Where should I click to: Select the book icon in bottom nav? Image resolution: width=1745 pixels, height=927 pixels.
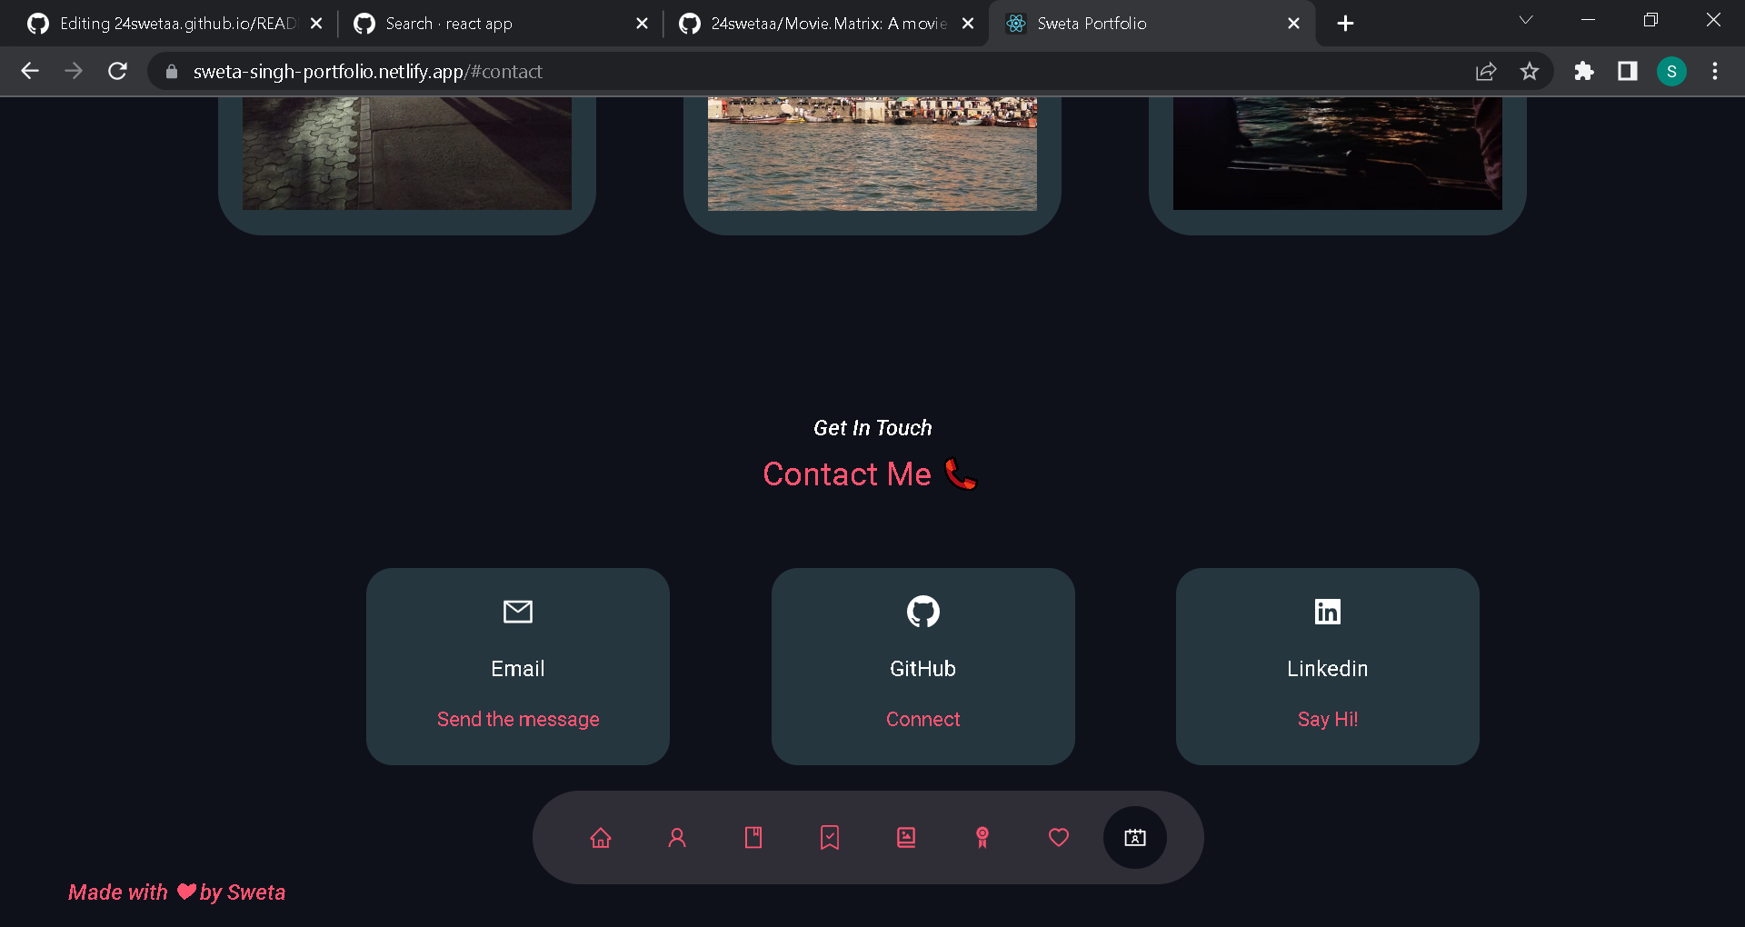click(x=753, y=838)
